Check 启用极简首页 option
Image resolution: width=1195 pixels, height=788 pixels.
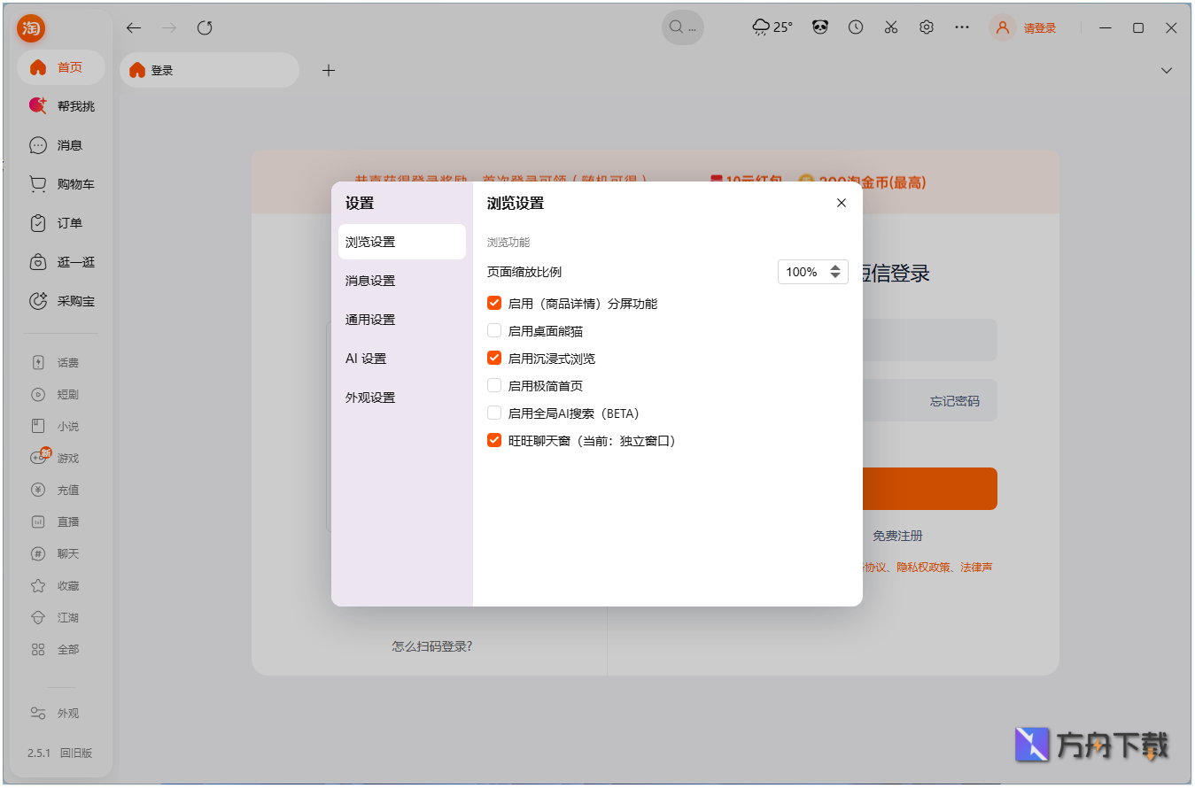[494, 386]
